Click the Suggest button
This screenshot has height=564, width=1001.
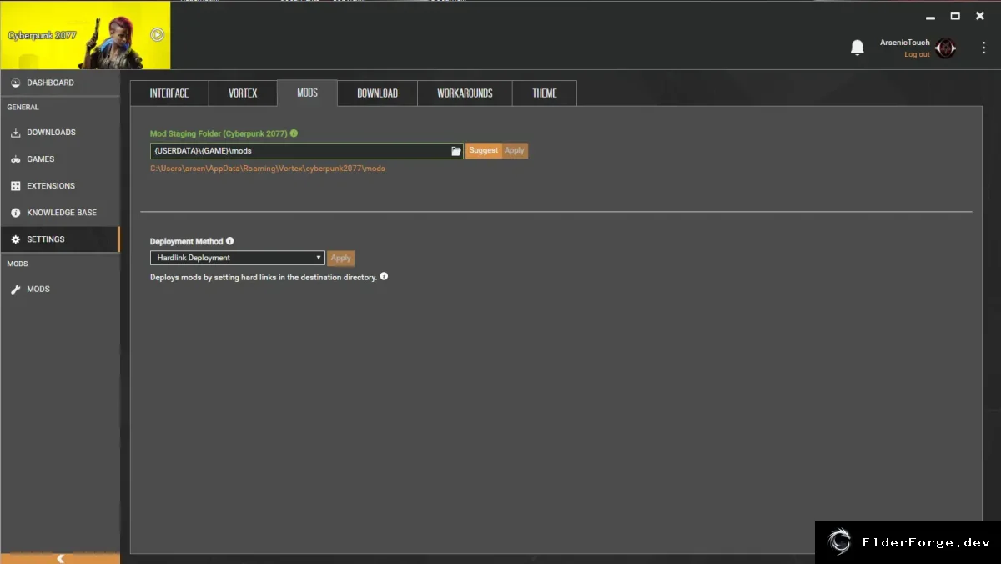coord(484,151)
